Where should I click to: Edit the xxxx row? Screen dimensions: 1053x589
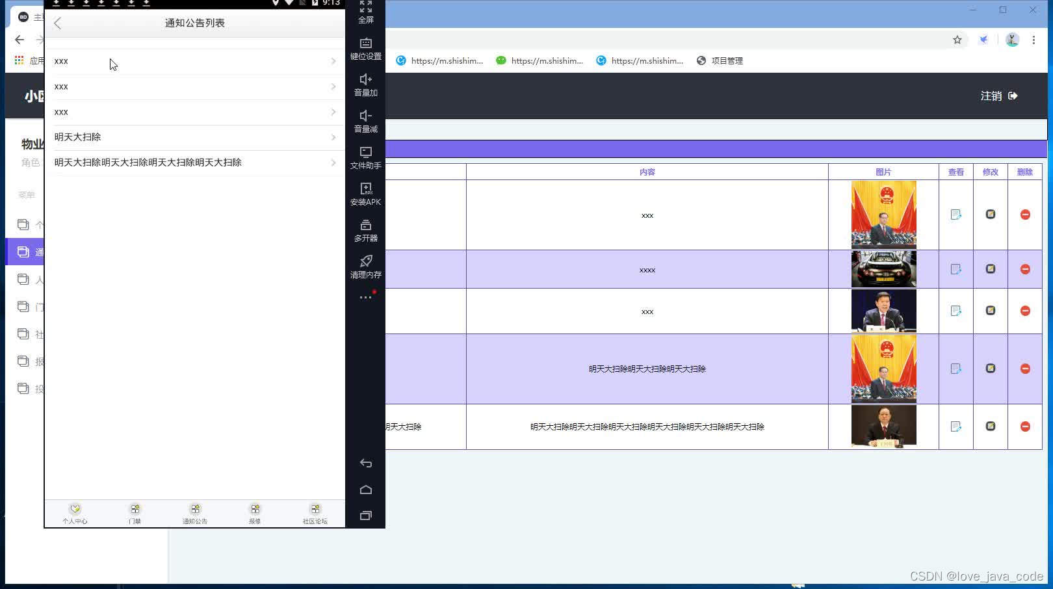[991, 268]
